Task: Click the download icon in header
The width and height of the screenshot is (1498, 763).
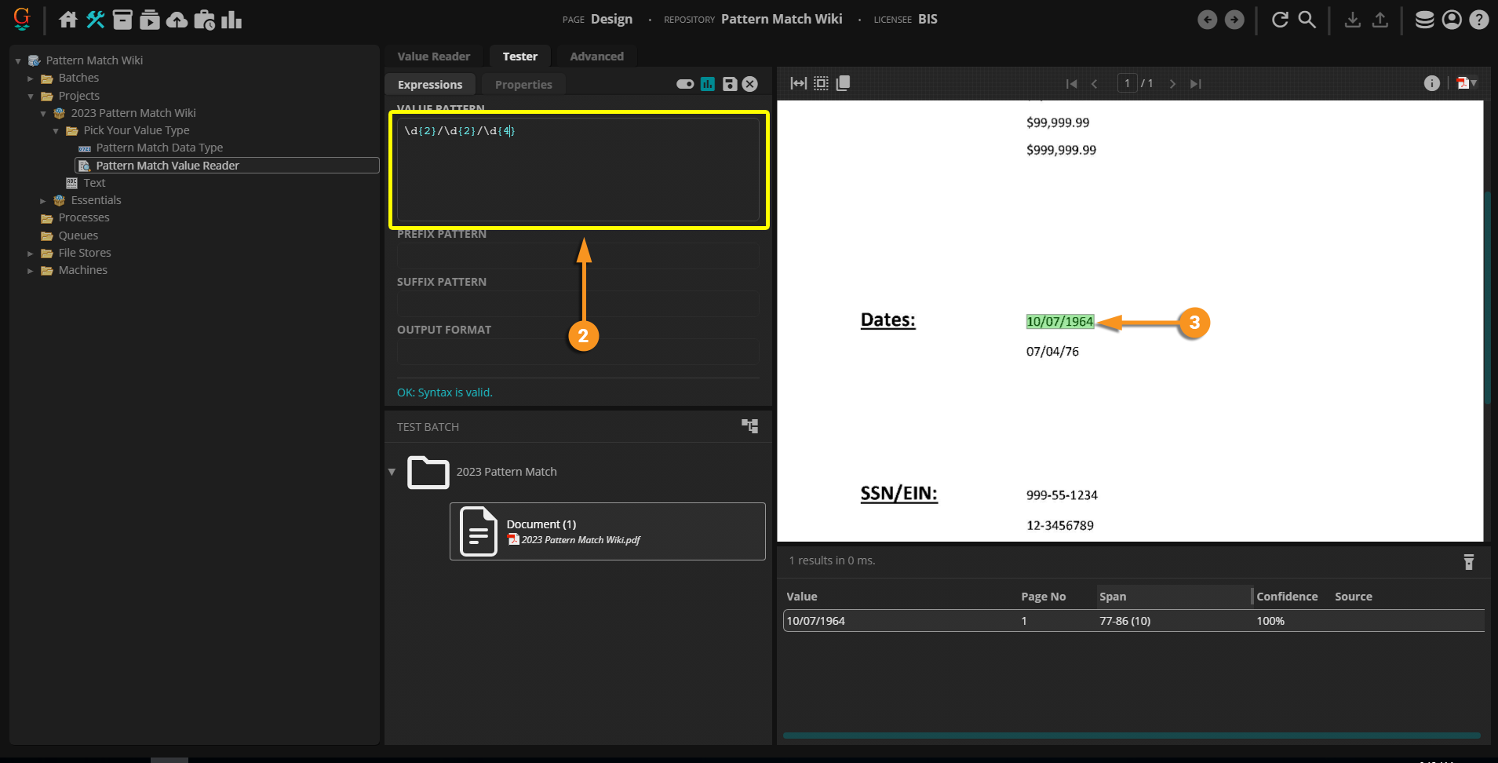Action: coord(1353,20)
